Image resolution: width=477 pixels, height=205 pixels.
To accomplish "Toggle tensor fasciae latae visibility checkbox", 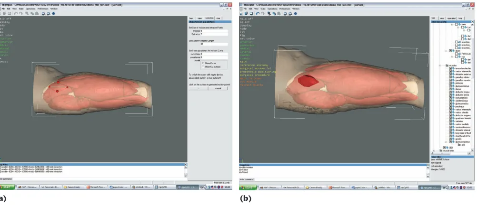I will pos(450,68).
